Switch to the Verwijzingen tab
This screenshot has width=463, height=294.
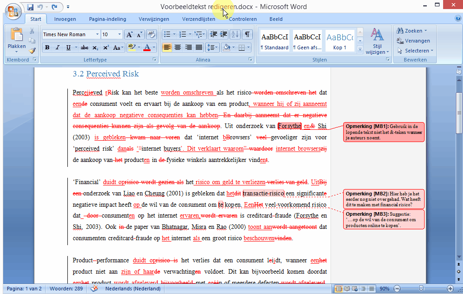pos(154,19)
